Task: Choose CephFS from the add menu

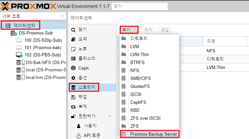Action: [149, 102]
